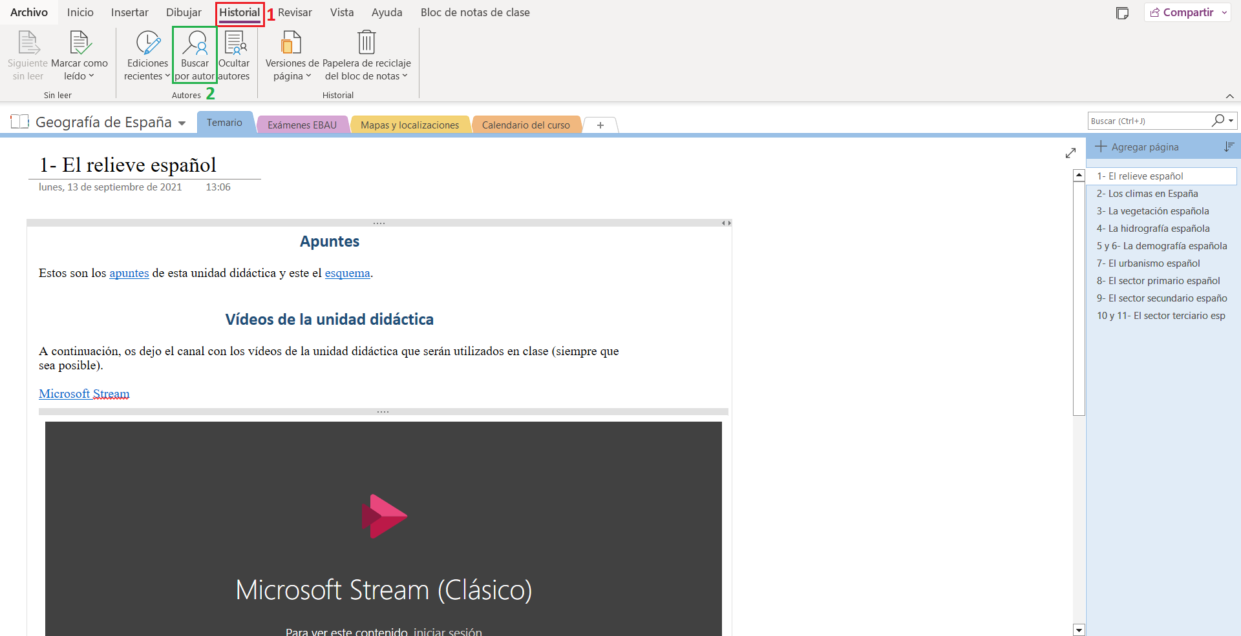This screenshot has height=636, width=1241.
Task: Collapse the ribbon with the chevron
Action: 1229,96
